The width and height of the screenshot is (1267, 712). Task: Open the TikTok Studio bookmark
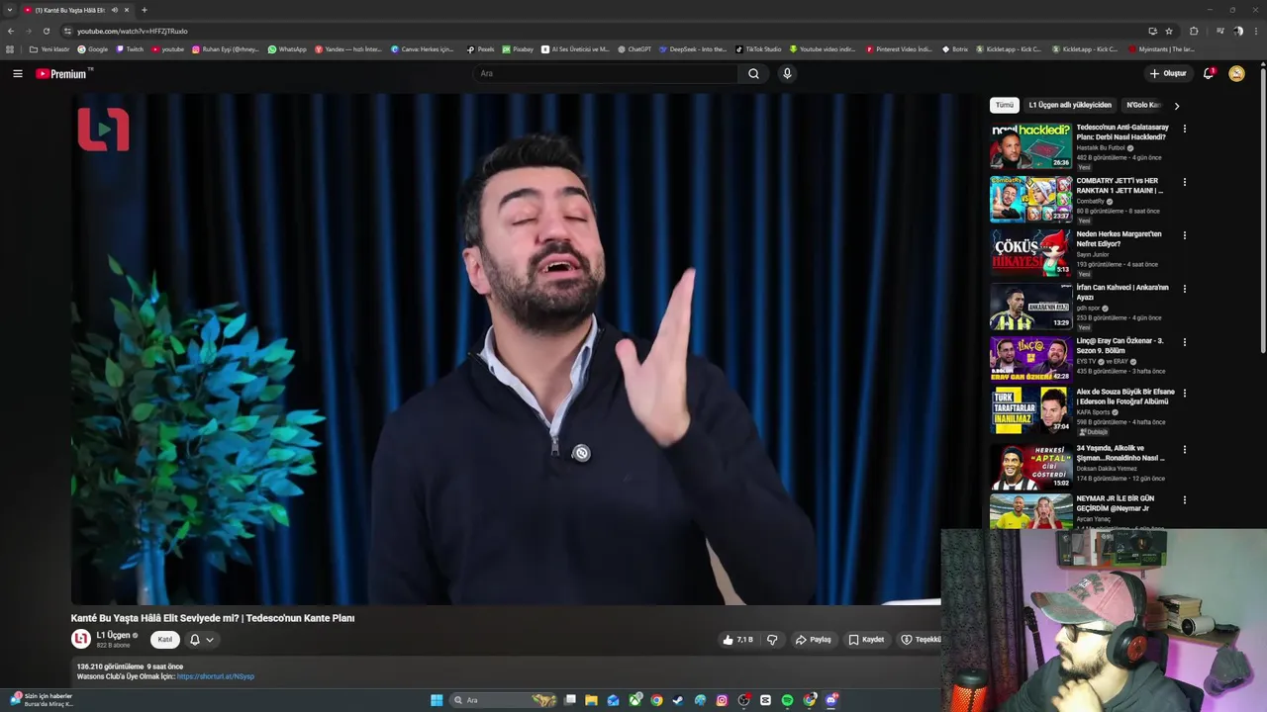758,48
